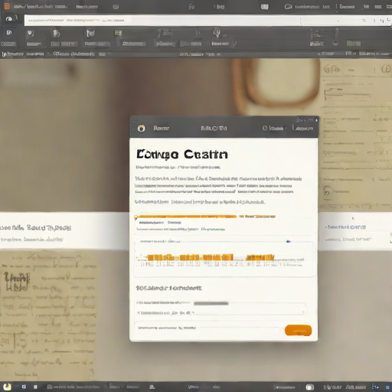Open the arrows dropdown at the address bar's right end
This screenshot has width=392, height=392.
(382, 21)
